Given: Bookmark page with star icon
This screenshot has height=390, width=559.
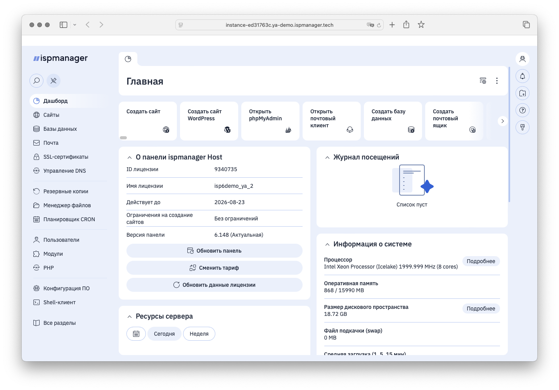Looking at the screenshot, I should pos(421,25).
